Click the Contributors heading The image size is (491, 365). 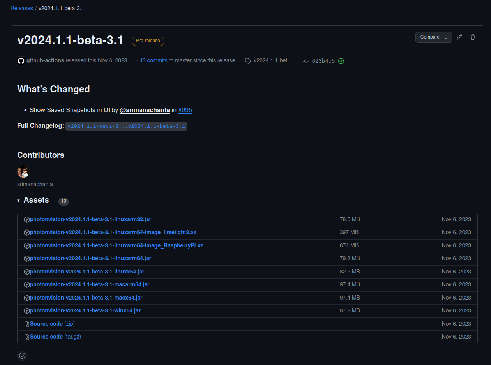(41, 155)
